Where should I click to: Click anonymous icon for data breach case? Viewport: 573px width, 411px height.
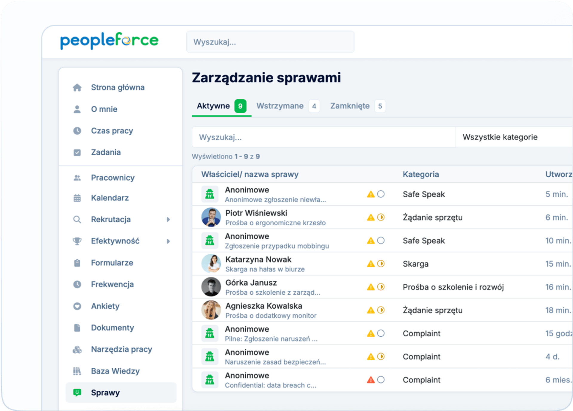tap(210, 380)
